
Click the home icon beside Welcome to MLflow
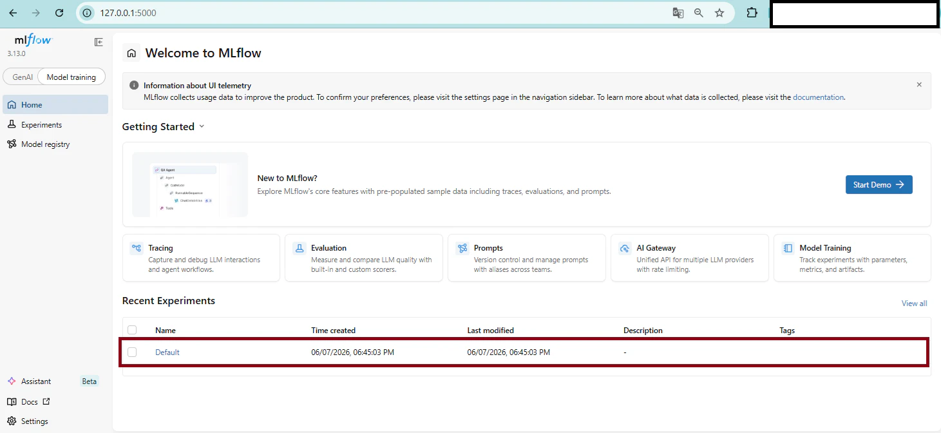[131, 53]
